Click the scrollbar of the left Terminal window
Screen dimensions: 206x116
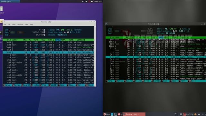click(95, 56)
